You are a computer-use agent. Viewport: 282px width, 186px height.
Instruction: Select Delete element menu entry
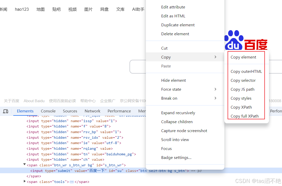tap(175, 34)
